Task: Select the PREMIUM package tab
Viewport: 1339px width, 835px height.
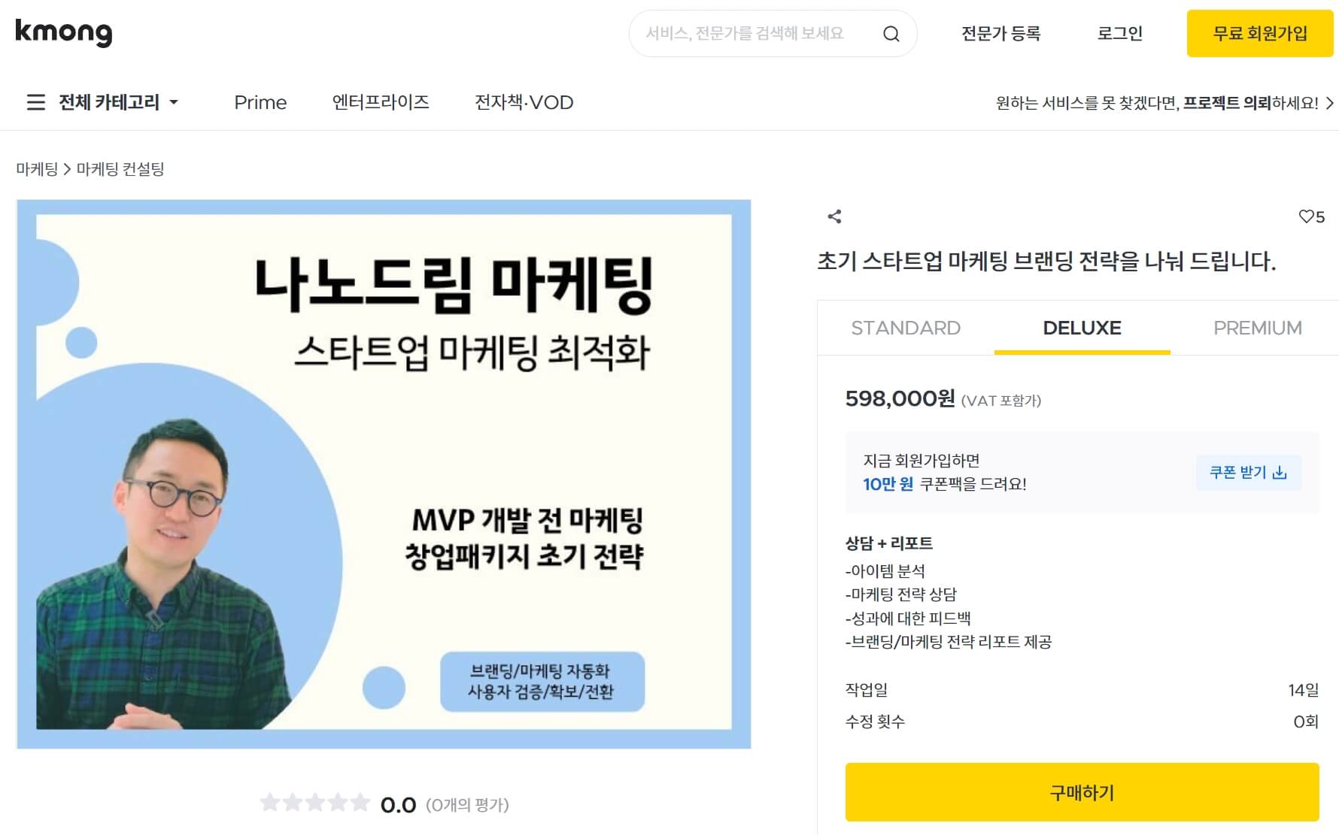Action: pyautogui.click(x=1257, y=328)
